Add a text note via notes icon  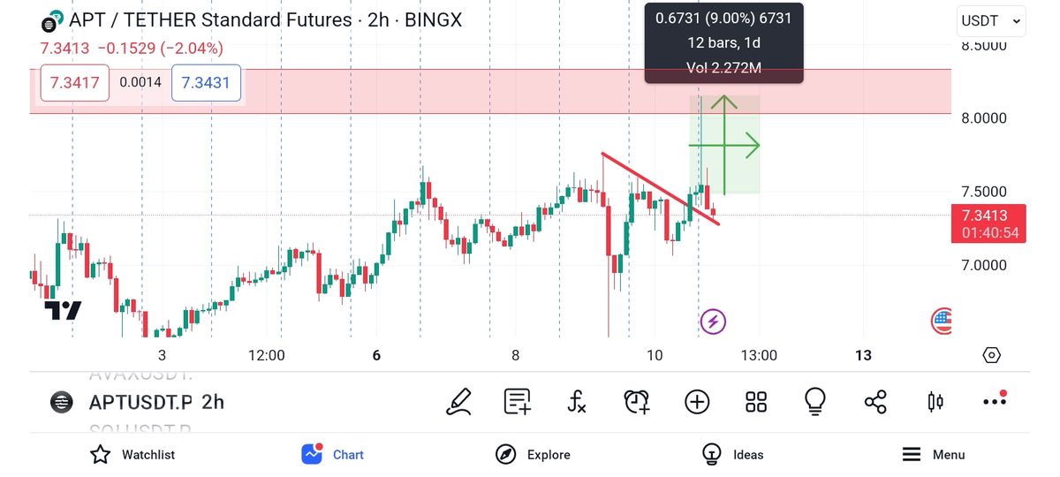point(518,402)
